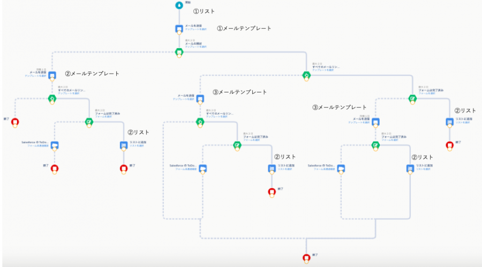Click add-step circle beneath bottommost 終了 node
482x267 pixels.
pos(306,262)
